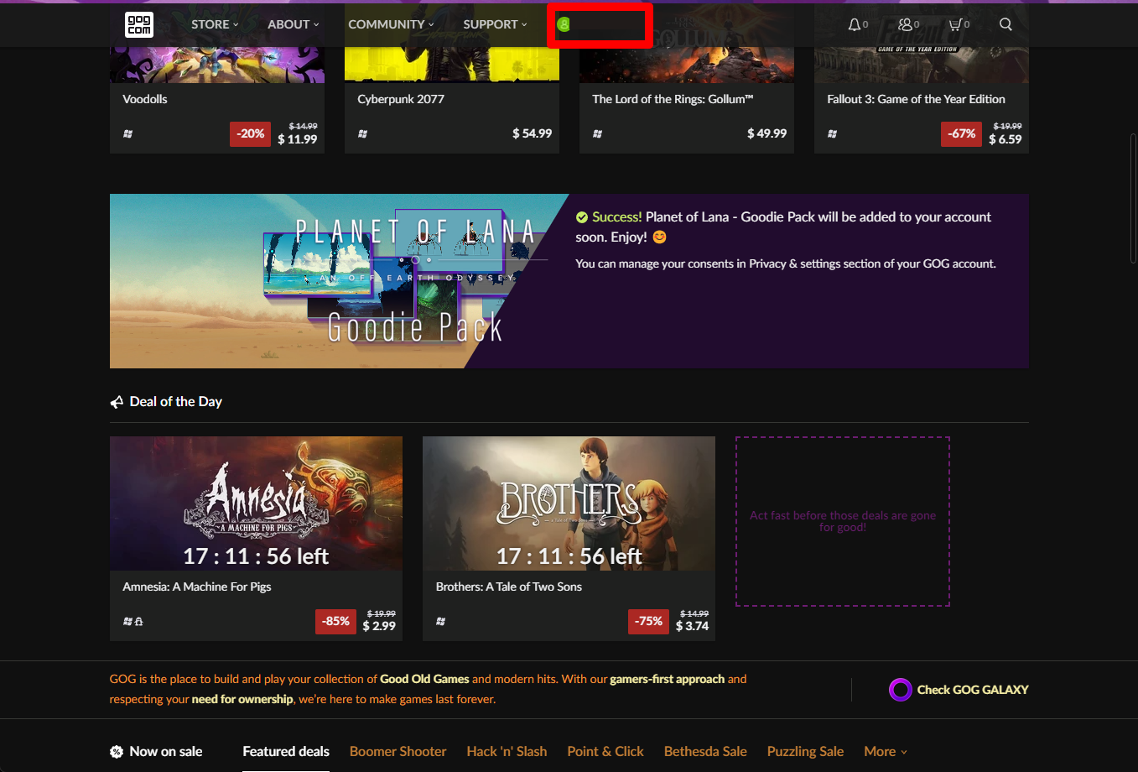1138x772 pixels.
Task: Click the $ 3.74 Brothers sale price
Action: pos(692,626)
